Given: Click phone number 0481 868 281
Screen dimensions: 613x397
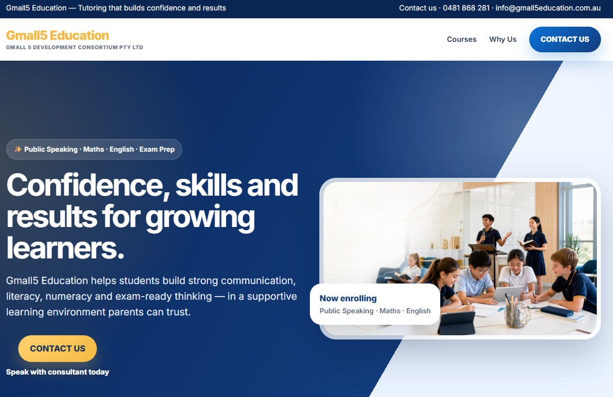Looking at the screenshot, I should pyautogui.click(x=466, y=8).
